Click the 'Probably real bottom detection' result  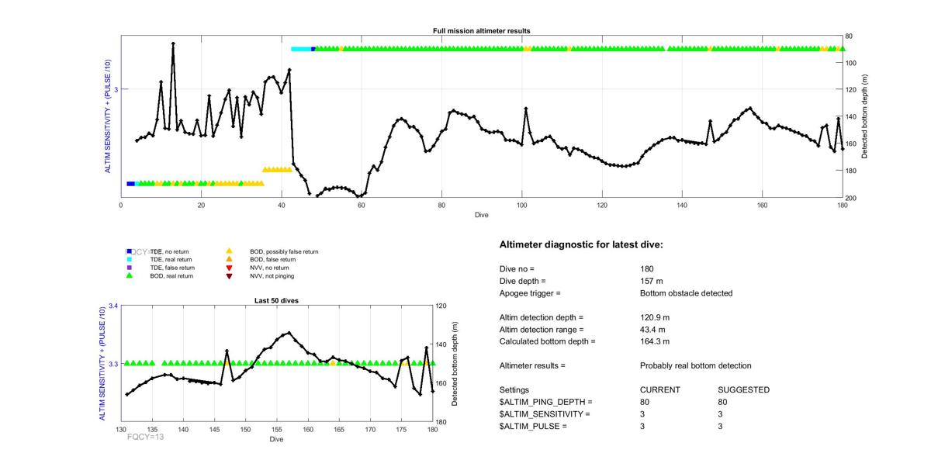(x=696, y=365)
